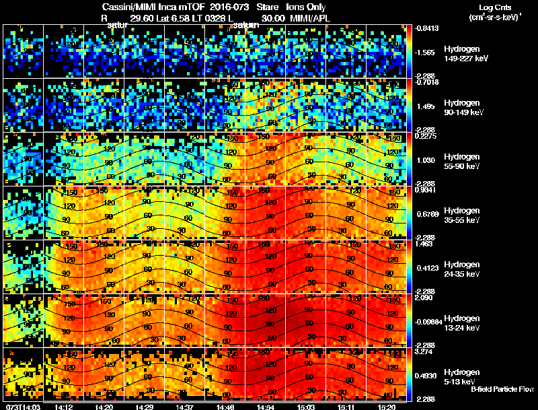Click the 14:54 time axis label
Screen dimensions: 538x410
266,407
